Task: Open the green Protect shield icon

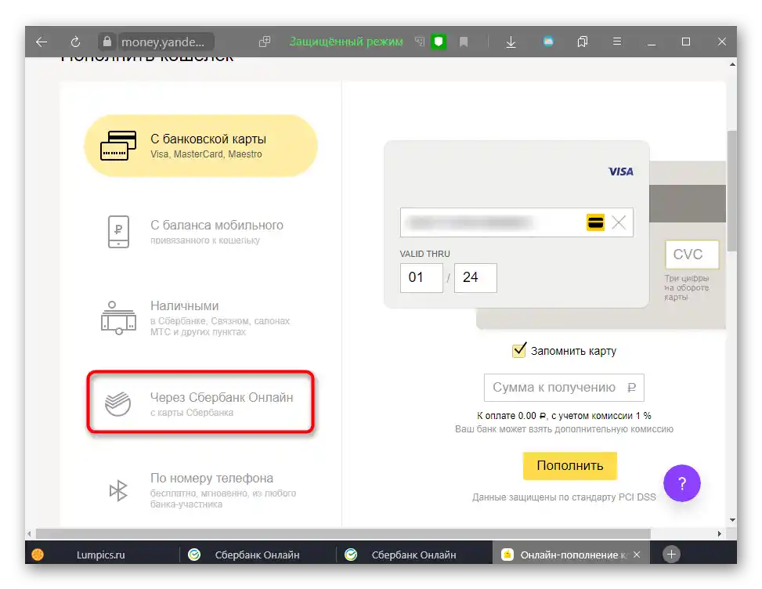Action: click(x=439, y=42)
